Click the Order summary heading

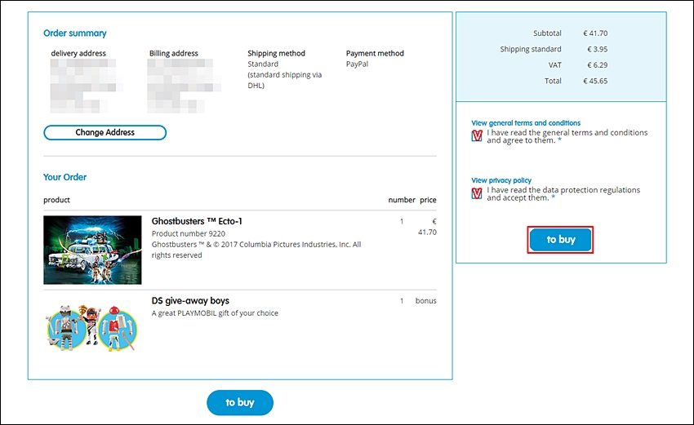pyautogui.click(x=75, y=33)
